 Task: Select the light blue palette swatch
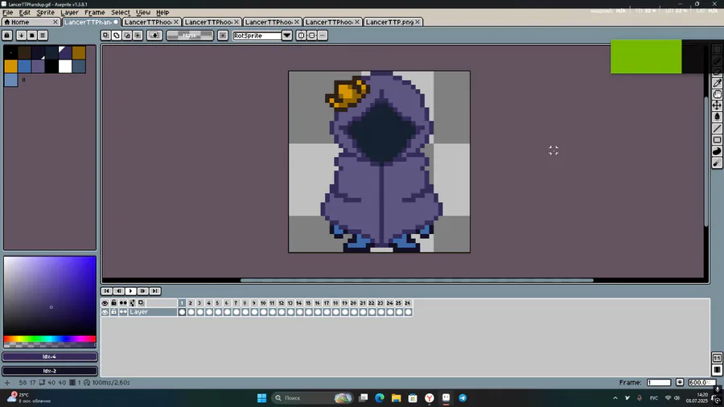10,80
